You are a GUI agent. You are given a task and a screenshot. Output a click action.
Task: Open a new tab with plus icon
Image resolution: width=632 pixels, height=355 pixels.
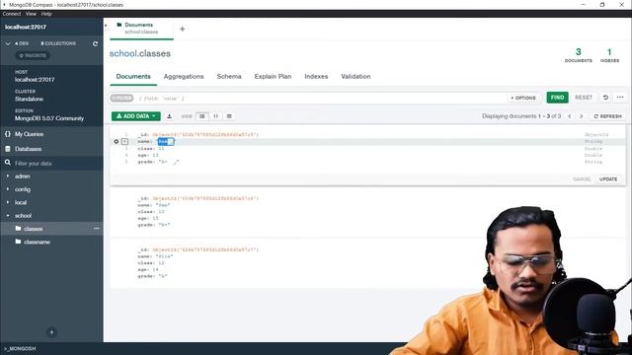tap(182, 29)
